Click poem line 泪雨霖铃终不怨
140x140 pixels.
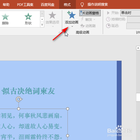[x=41, y=137]
